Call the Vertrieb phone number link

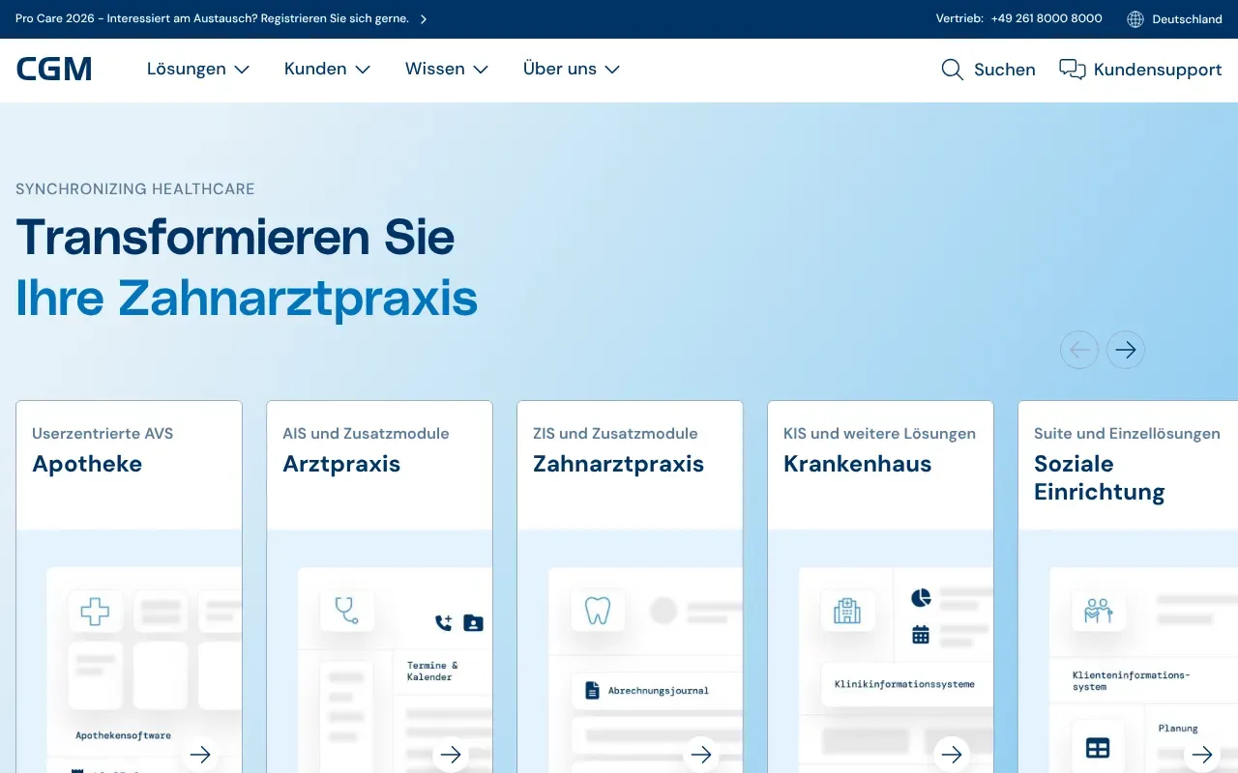1046,18
